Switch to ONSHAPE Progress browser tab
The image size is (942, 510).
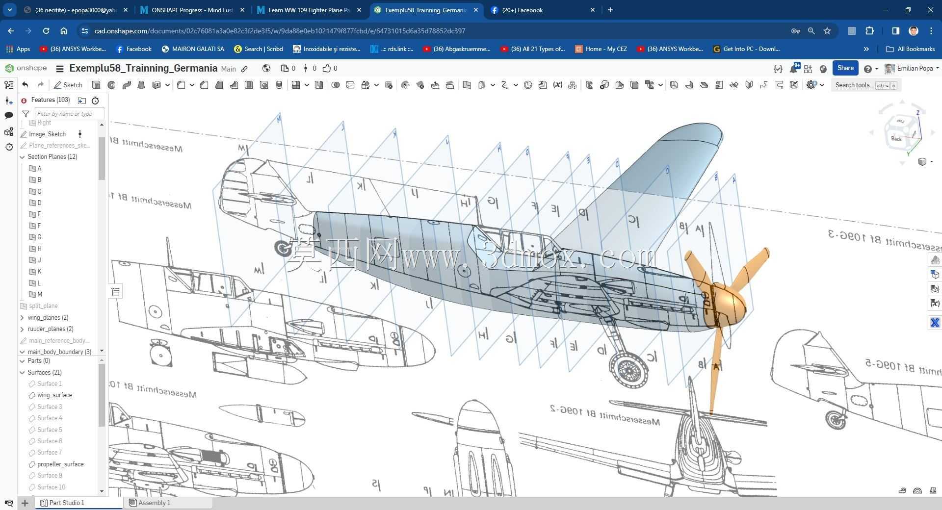tap(192, 10)
